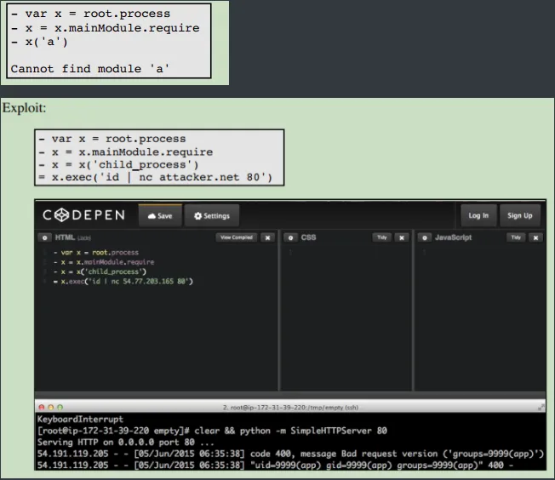555x480 pixels.
Task: Click the red close dot on terminal window
Action: pyautogui.click(x=42, y=408)
